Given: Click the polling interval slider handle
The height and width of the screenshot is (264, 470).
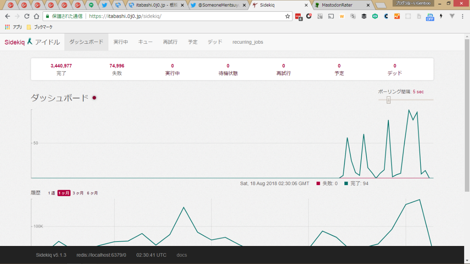Looking at the screenshot, I should pos(388,100).
